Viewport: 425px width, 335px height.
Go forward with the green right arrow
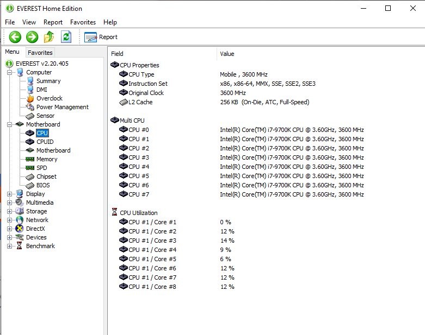coord(32,37)
